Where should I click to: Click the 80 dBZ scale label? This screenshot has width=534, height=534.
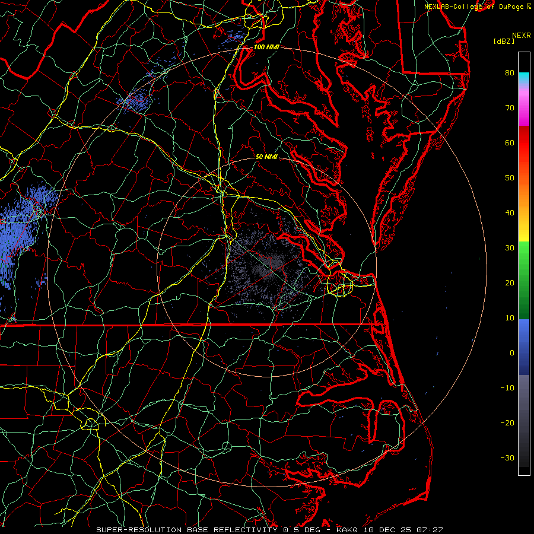coord(510,73)
